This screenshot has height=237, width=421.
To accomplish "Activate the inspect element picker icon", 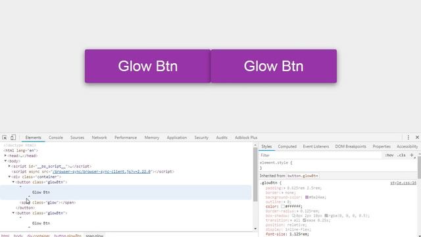I will 5,138.
